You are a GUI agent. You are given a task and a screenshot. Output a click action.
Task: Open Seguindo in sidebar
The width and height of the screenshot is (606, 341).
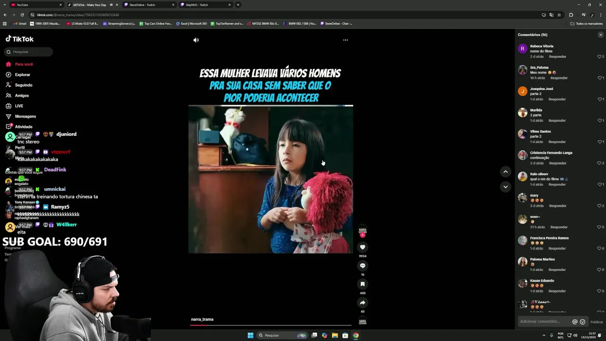24,85
